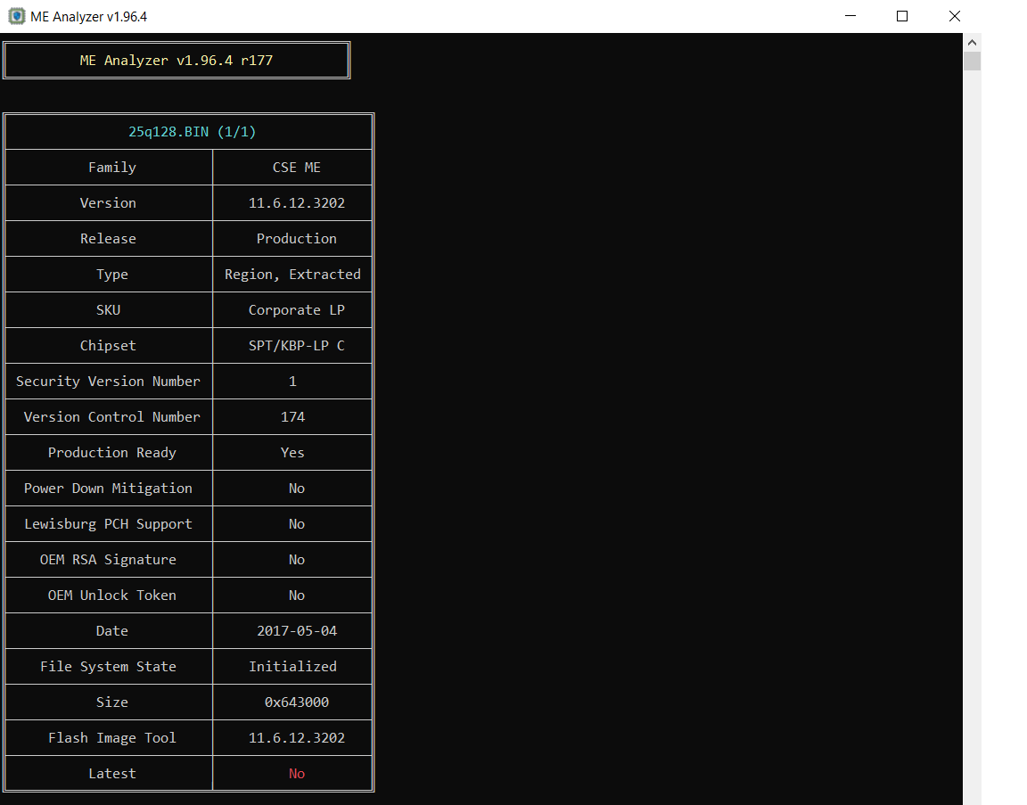Viewport: 1027px width, 805px height.
Task: Click the Production Ready label
Action: pos(112,453)
